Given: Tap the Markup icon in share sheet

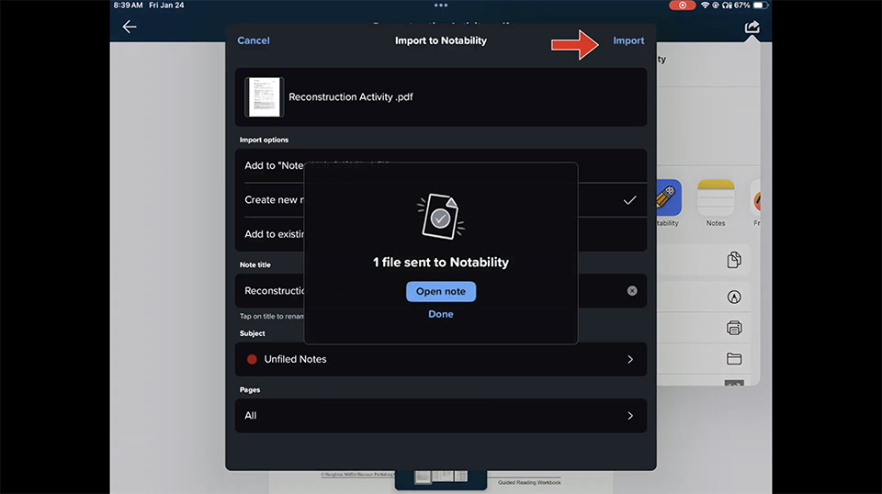Looking at the screenshot, I should [734, 297].
